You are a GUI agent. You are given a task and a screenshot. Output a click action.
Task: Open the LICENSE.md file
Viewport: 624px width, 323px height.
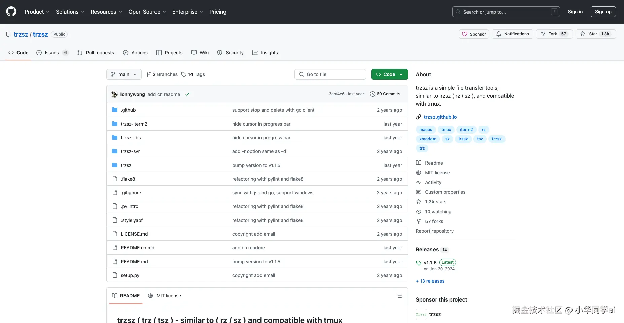[x=134, y=234]
